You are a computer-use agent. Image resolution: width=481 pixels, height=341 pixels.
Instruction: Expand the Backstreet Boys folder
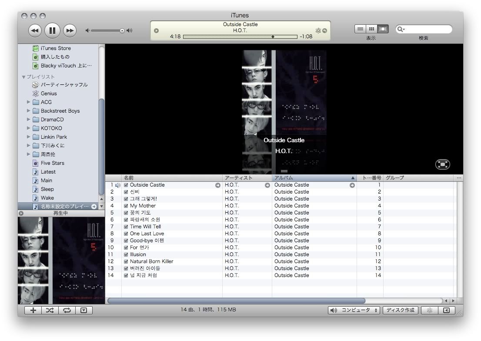coord(29,110)
